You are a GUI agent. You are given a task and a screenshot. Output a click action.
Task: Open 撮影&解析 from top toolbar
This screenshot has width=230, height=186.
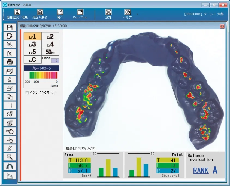[x=40, y=14]
